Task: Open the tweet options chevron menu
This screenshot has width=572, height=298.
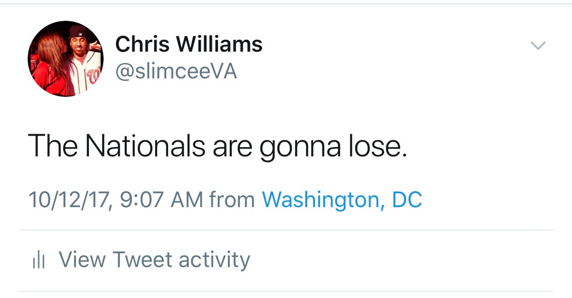Action: point(538,45)
